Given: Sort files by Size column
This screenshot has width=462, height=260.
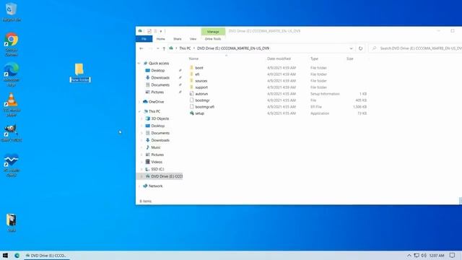Looking at the screenshot, I should pyautogui.click(x=349, y=58).
